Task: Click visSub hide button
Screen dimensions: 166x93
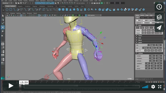Action: coord(152,56)
